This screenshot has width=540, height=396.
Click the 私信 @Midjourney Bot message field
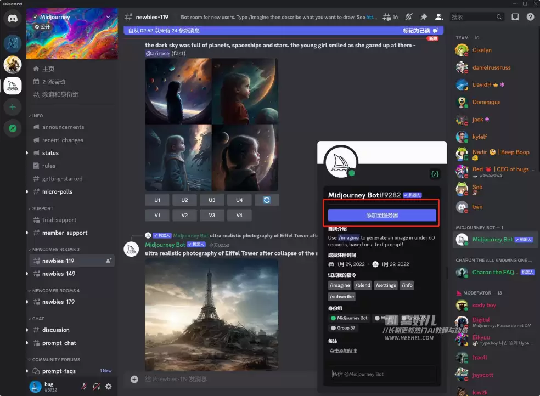coord(382,374)
